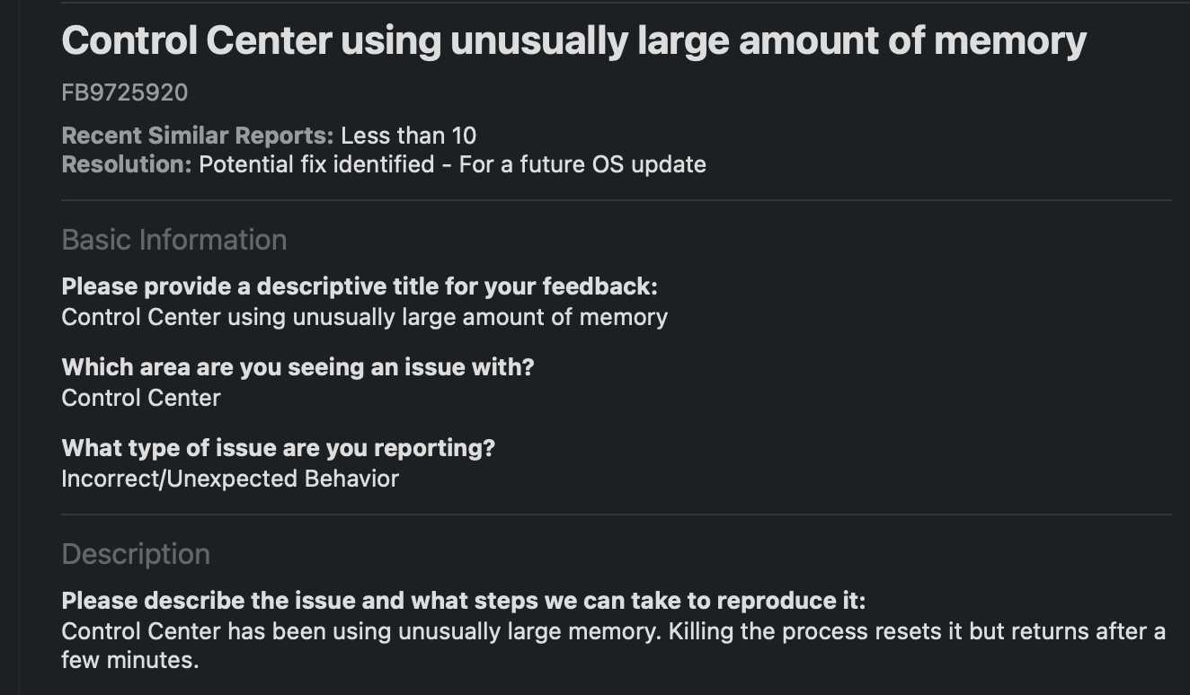1190x695 pixels.
Task: Click the large feedback title heading
Action: pos(573,40)
